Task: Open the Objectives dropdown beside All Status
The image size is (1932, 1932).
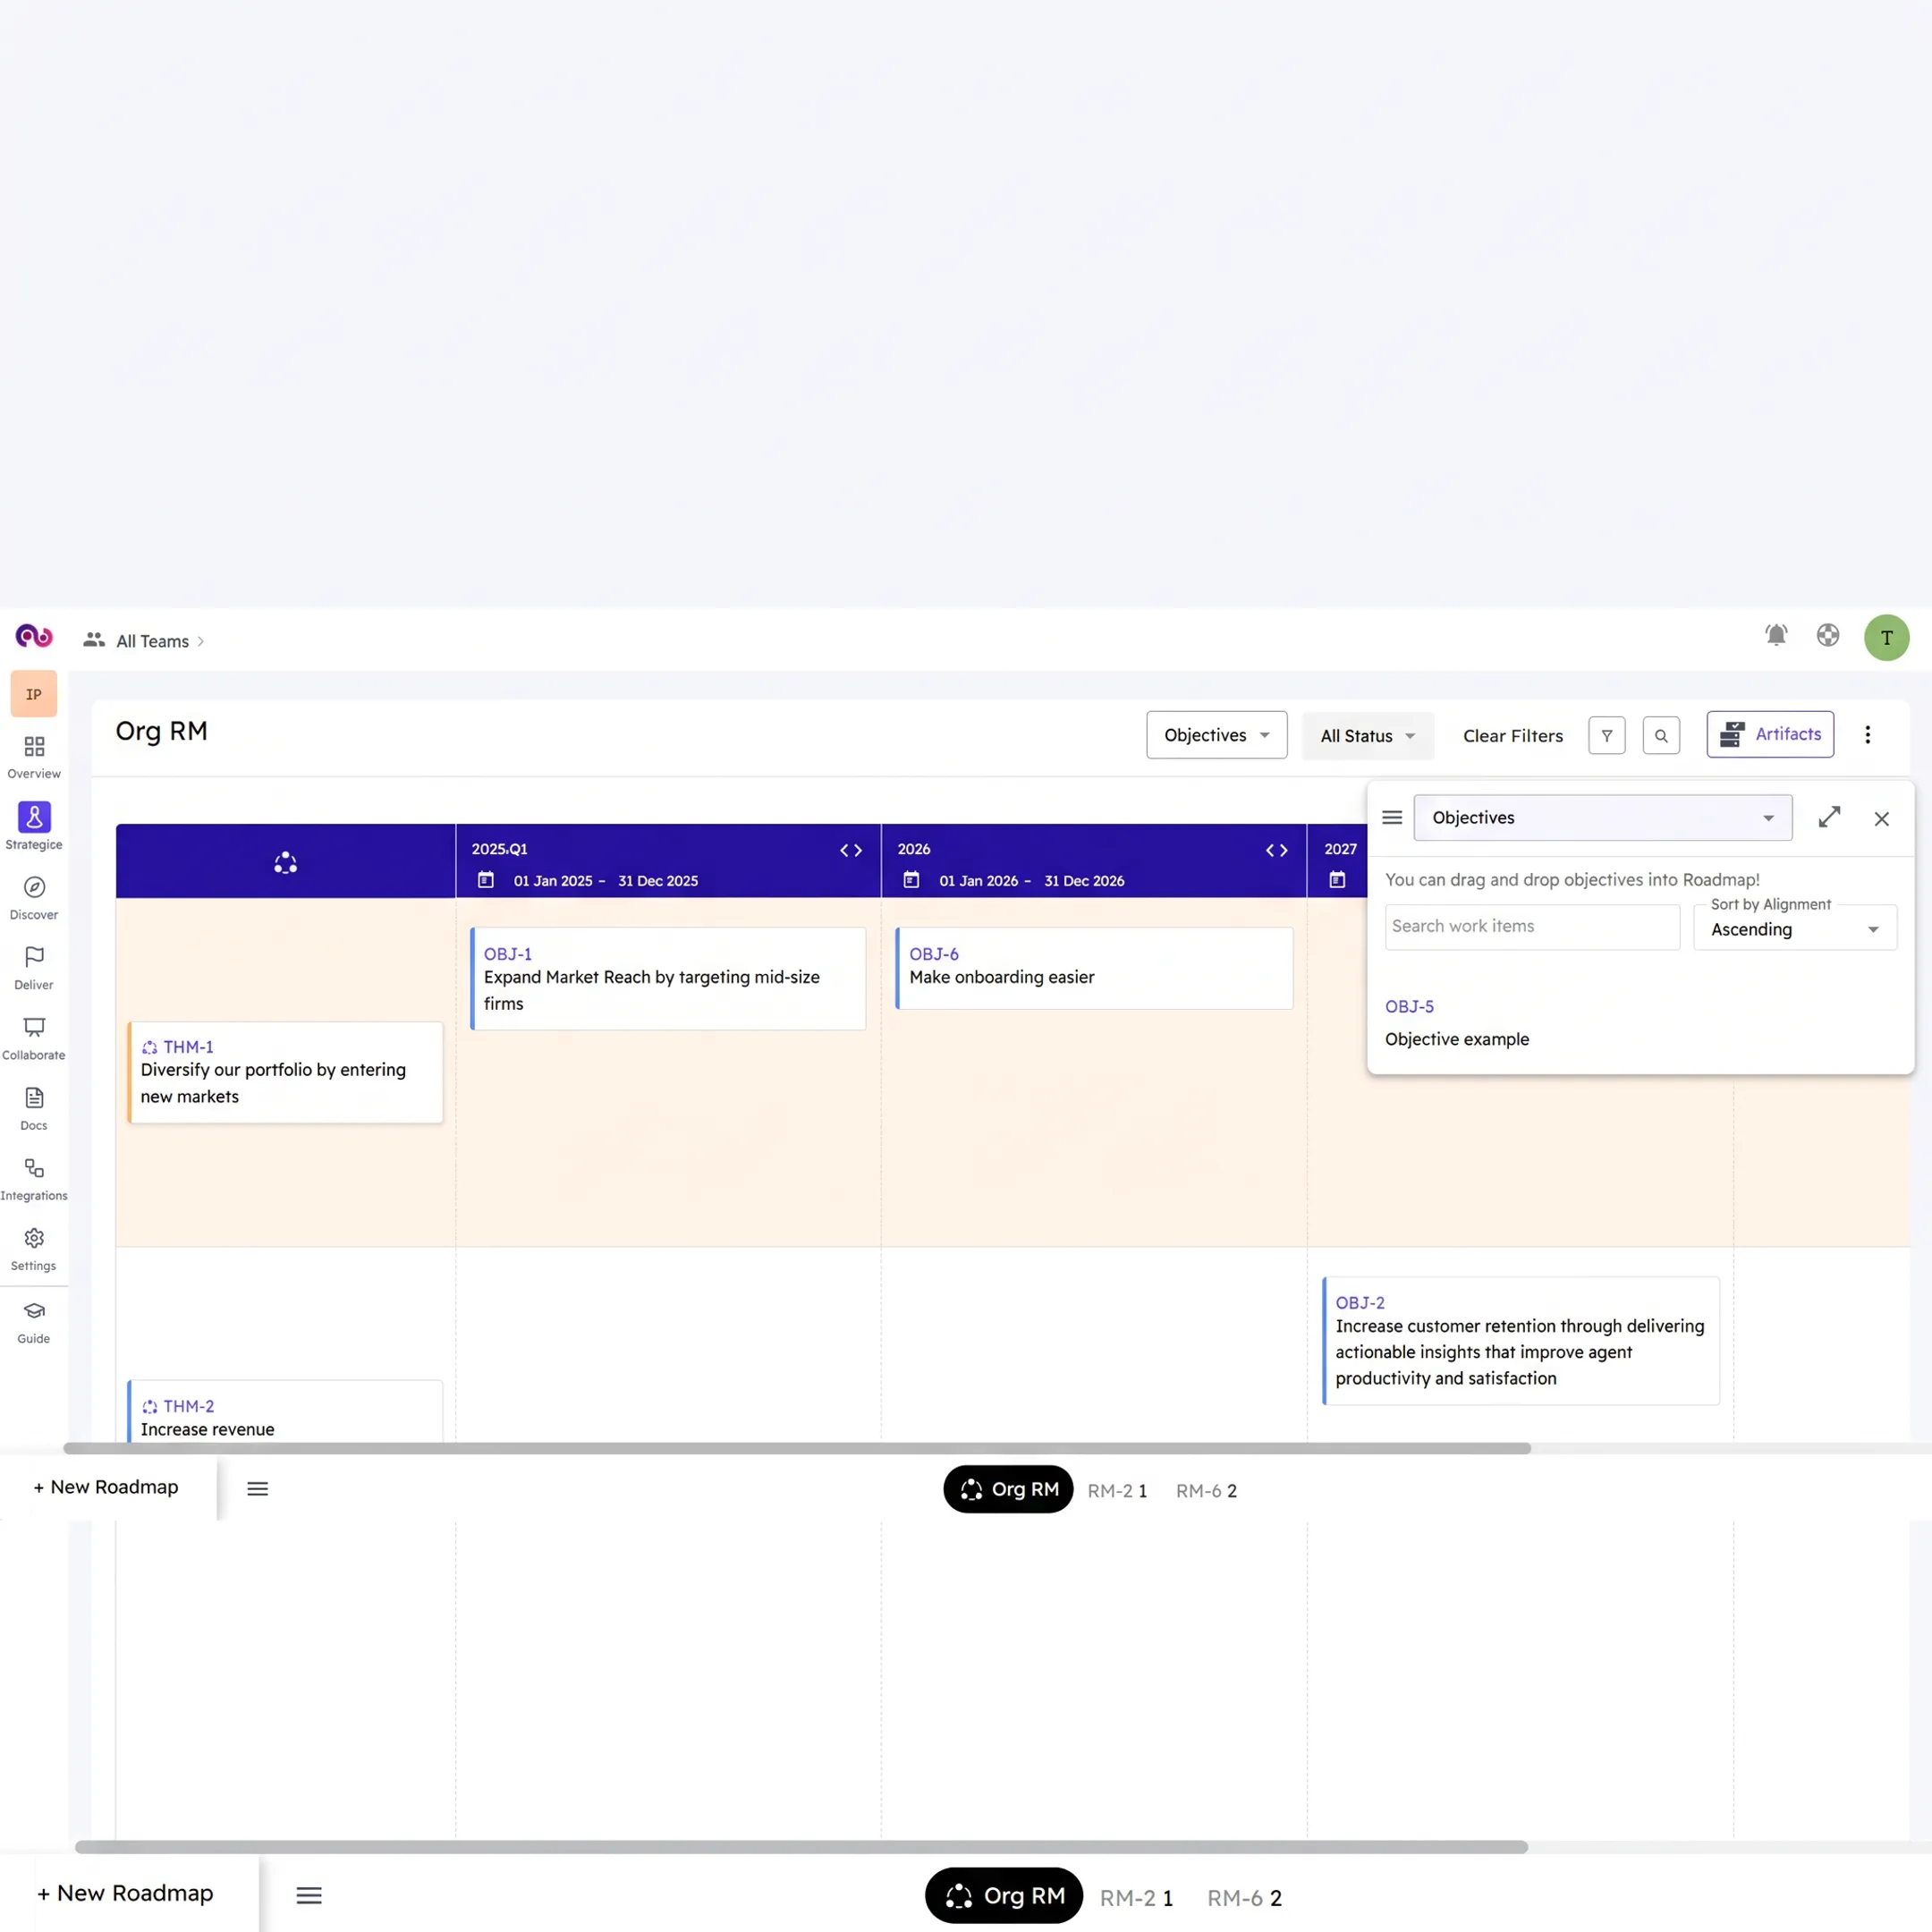Action: 1216,735
